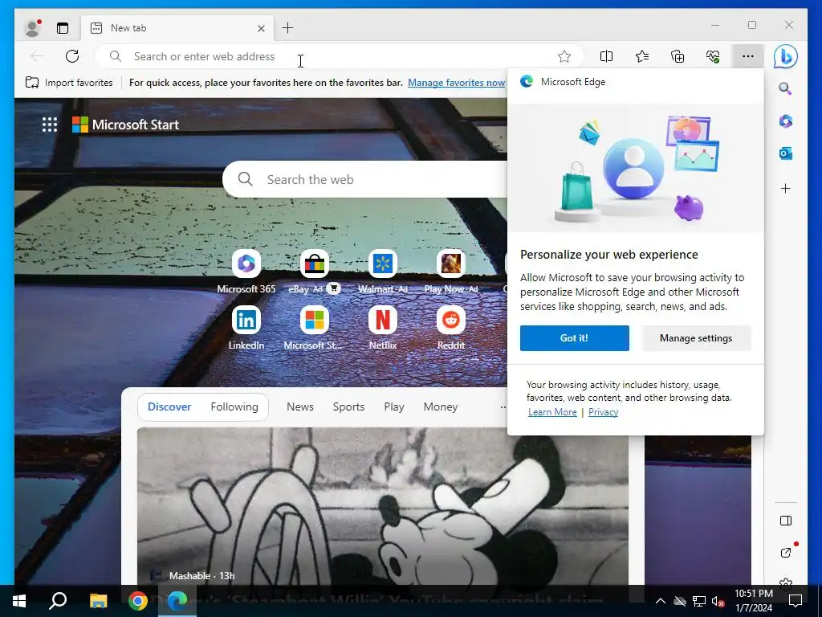Open the Windows Start menu

click(19, 601)
